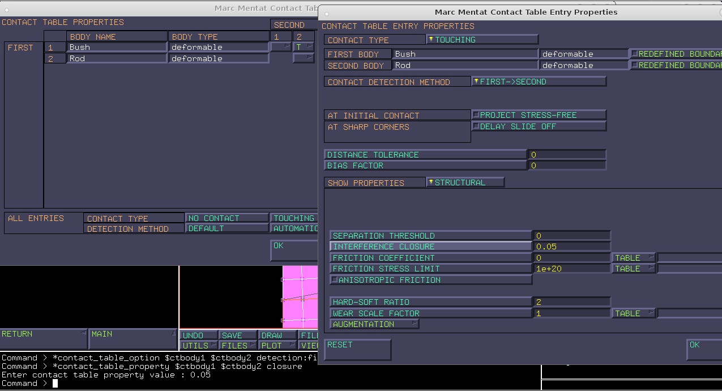722x391 pixels.
Task: Select the SEPARATION THRESHOLD button
Action: click(x=431, y=236)
